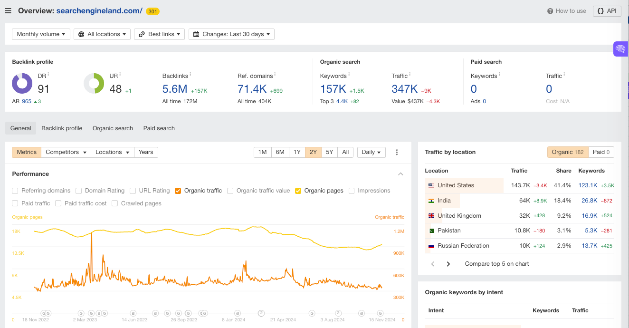Click the 5.6M backlinks value

[x=175, y=89]
